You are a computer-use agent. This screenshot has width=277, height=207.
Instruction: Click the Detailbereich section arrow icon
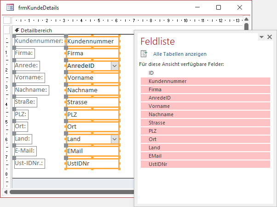pos(17,30)
